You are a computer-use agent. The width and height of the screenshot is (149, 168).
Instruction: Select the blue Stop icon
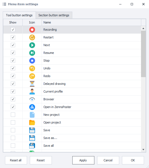coord(32,61)
